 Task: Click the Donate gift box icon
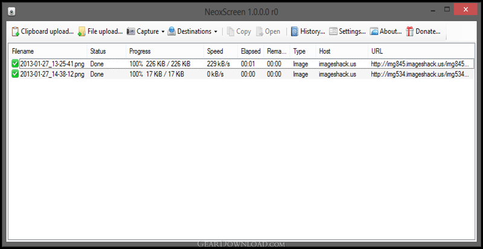pyautogui.click(x=410, y=31)
